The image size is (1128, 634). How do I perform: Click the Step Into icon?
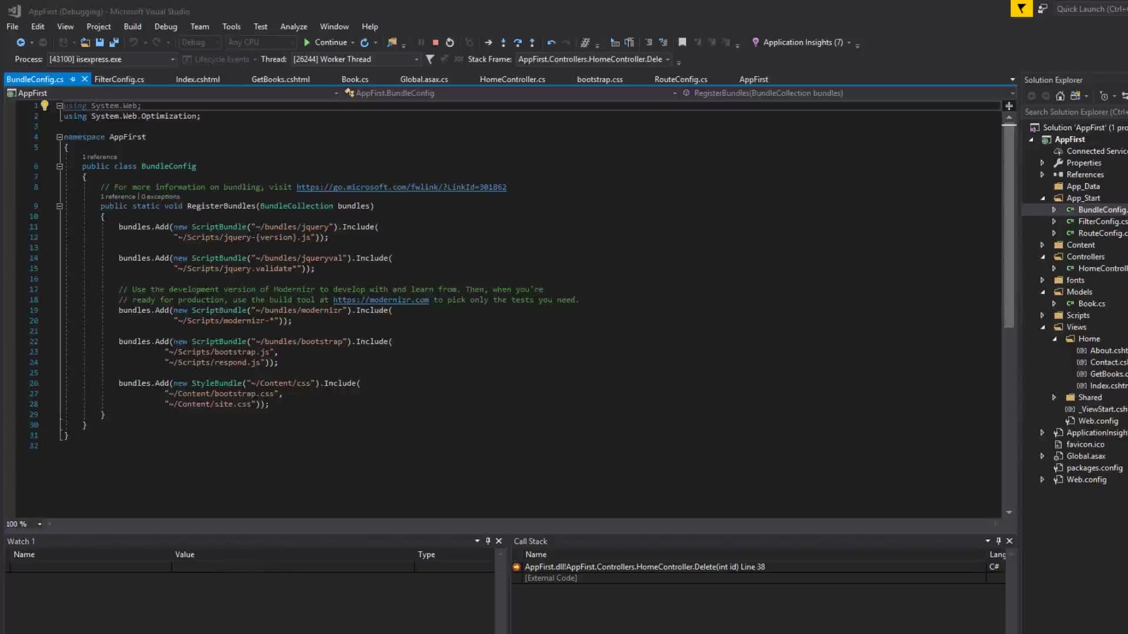503,42
